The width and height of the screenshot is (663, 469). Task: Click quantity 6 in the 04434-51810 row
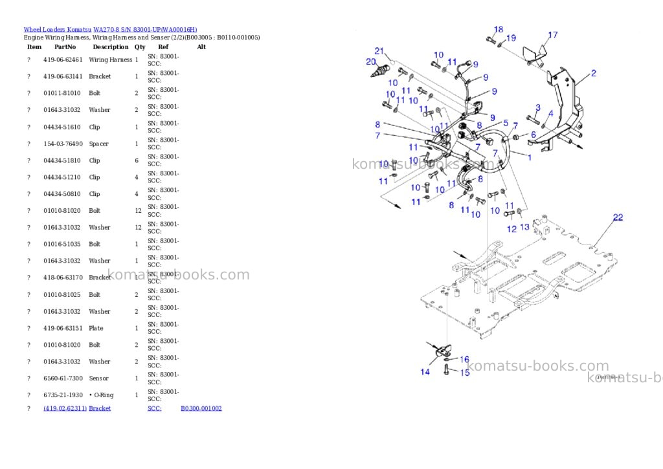point(137,160)
